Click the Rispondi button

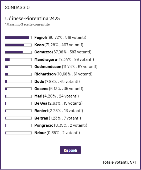(70, 150)
